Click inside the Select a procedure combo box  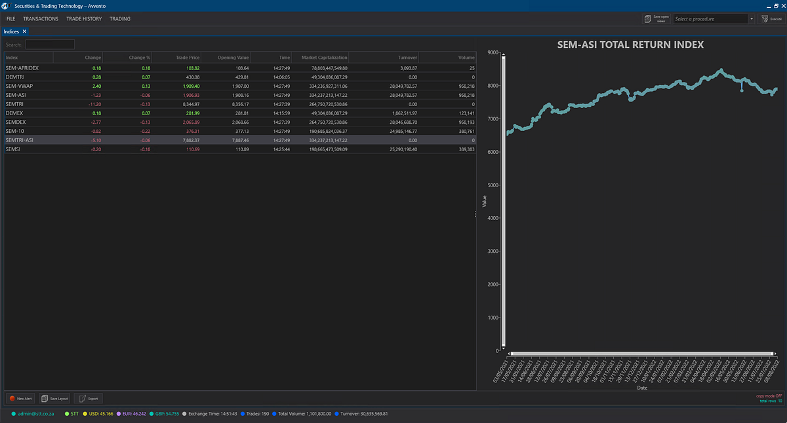pos(710,19)
